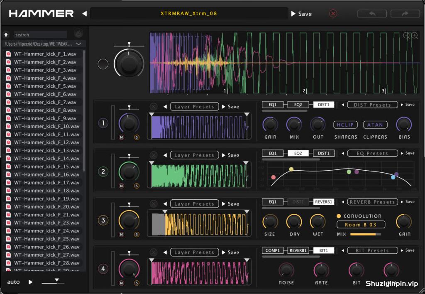The width and height of the screenshot is (425, 294).
Task: Select layer 1 number circle
Action: pos(103,123)
